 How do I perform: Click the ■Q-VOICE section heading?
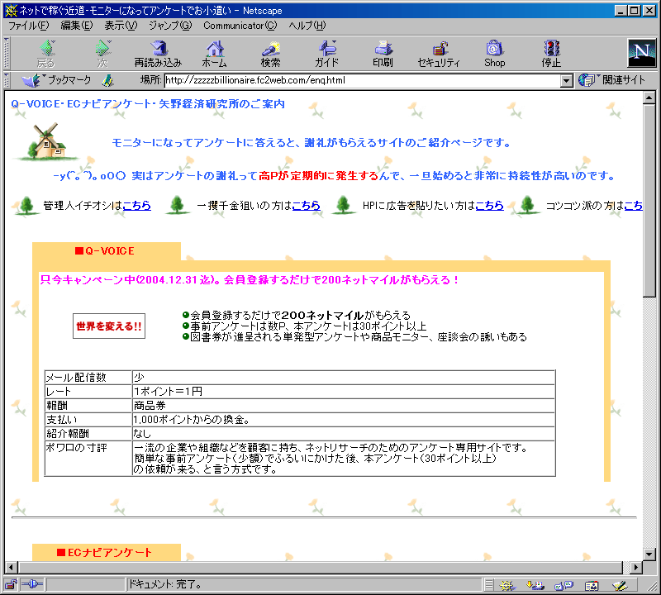pyautogui.click(x=105, y=251)
